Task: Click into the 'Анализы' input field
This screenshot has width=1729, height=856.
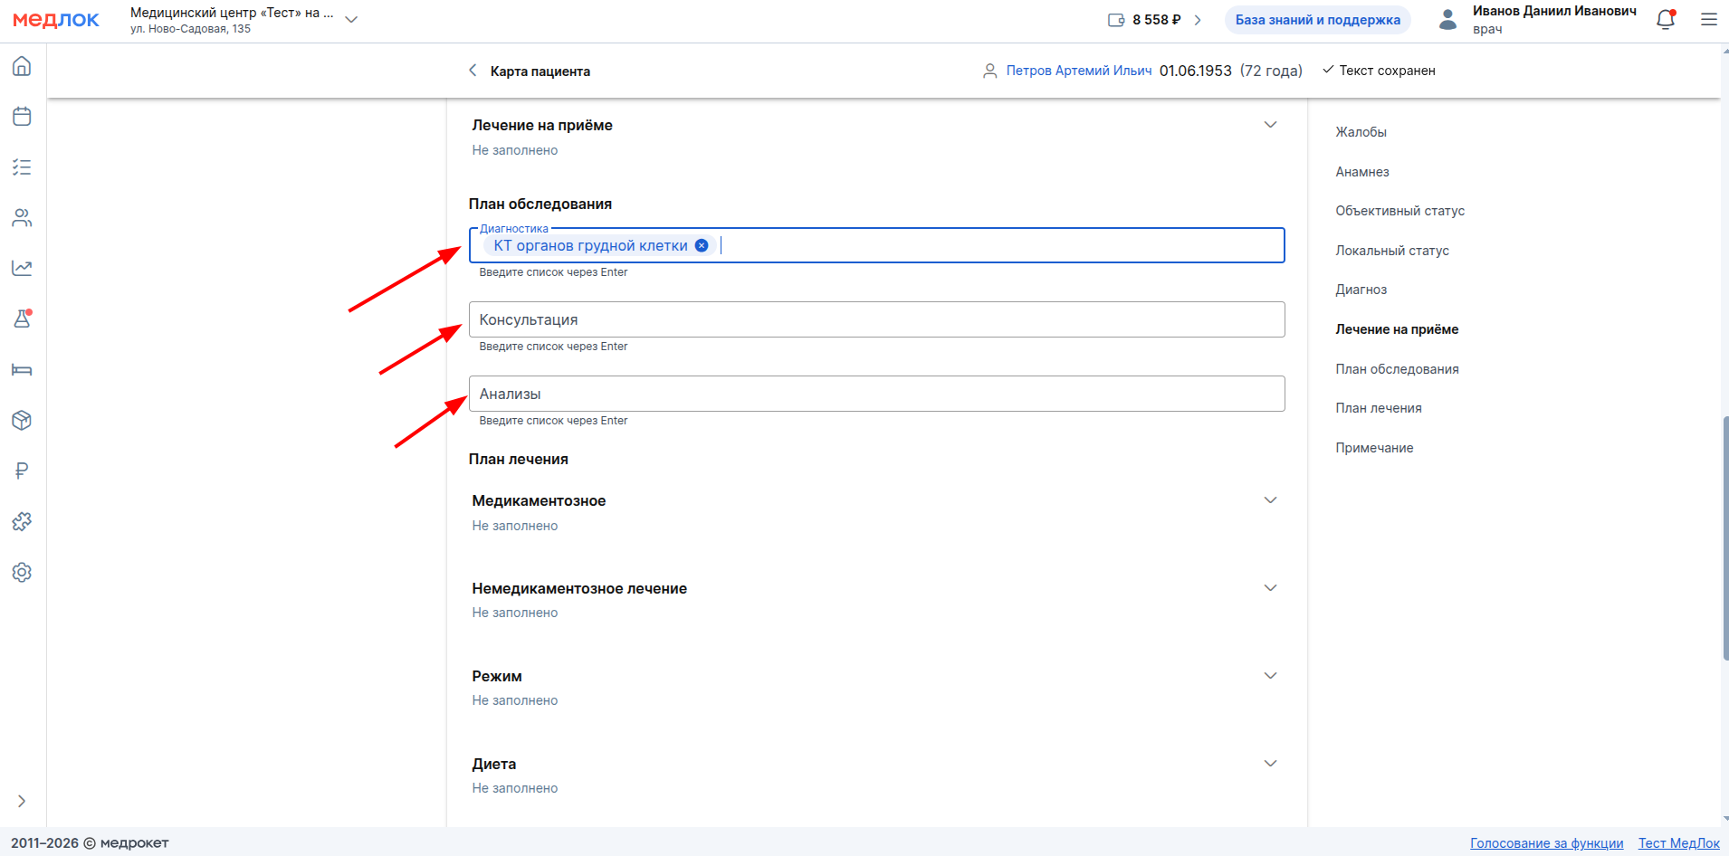Action: point(876,394)
